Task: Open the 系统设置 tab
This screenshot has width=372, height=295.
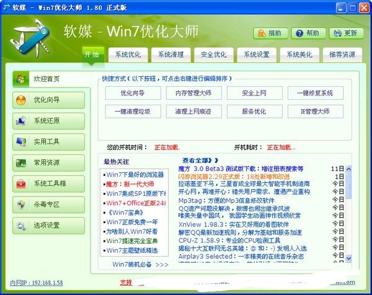Action: coord(257,55)
